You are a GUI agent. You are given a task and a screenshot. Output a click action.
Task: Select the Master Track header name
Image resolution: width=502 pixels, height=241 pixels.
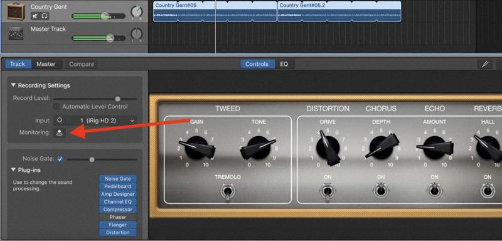[x=48, y=29]
